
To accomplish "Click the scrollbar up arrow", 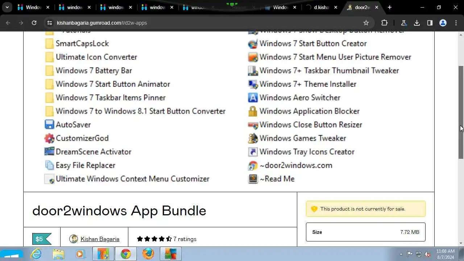I will point(461,34).
